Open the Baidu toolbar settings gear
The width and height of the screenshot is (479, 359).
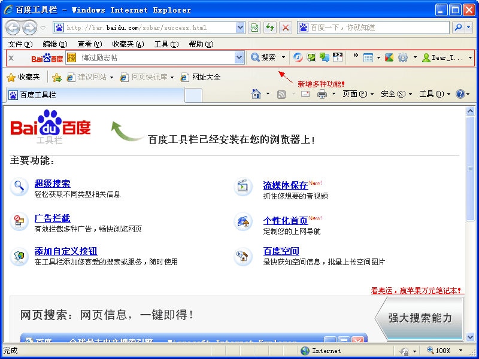[x=403, y=57]
